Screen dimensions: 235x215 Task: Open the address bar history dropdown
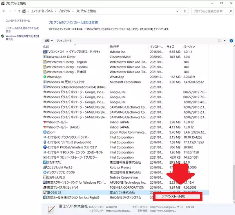[x=184, y=11]
